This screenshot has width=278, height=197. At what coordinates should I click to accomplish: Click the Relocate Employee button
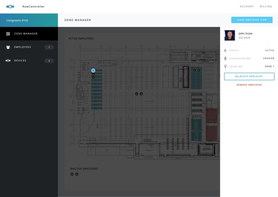pos(249,76)
